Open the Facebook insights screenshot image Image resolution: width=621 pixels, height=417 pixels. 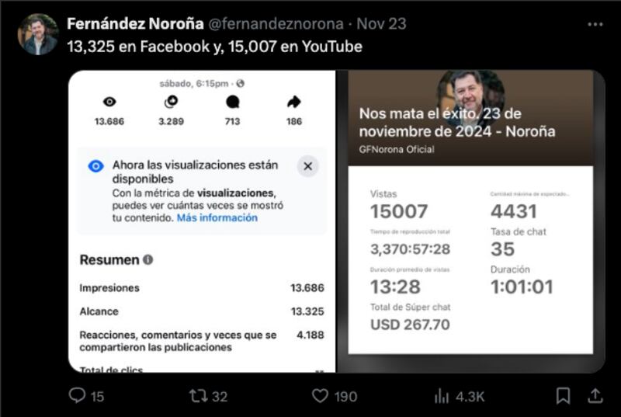click(x=202, y=221)
